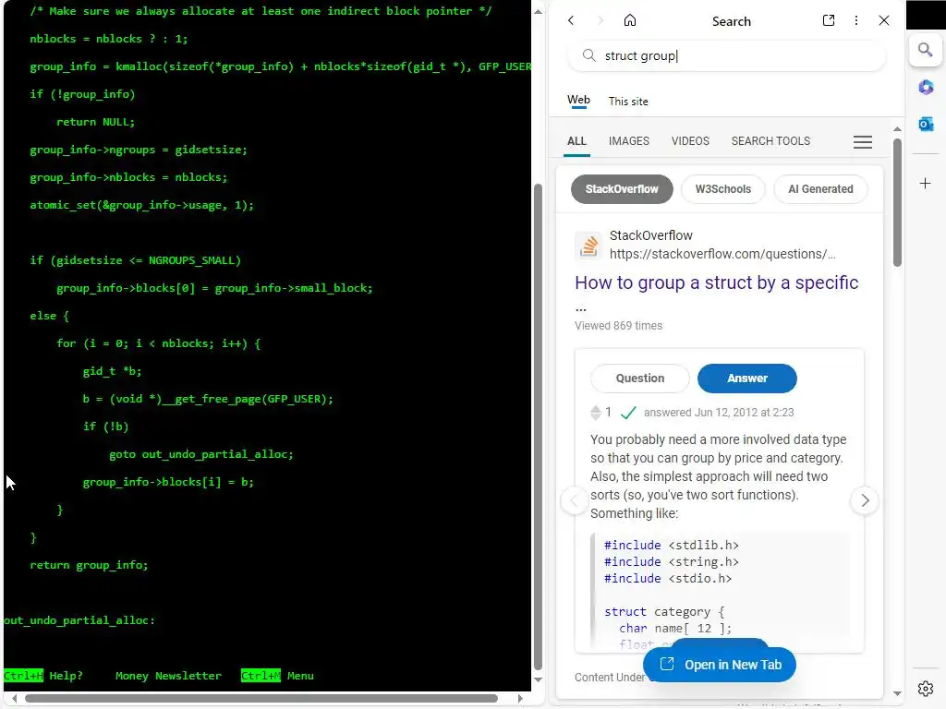Click the 'return group_info;' code line
The height and width of the screenshot is (709, 946).
click(89, 565)
